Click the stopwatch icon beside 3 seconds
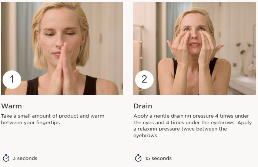The image size is (258, 167). click(x=6, y=158)
